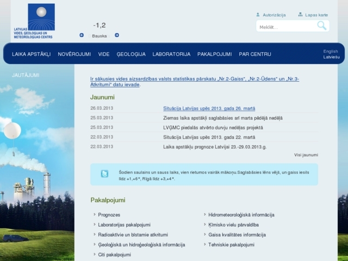Viewport: 348px width, 261px height.
Task: Open the VIDE menu
Action: pyautogui.click(x=104, y=54)
